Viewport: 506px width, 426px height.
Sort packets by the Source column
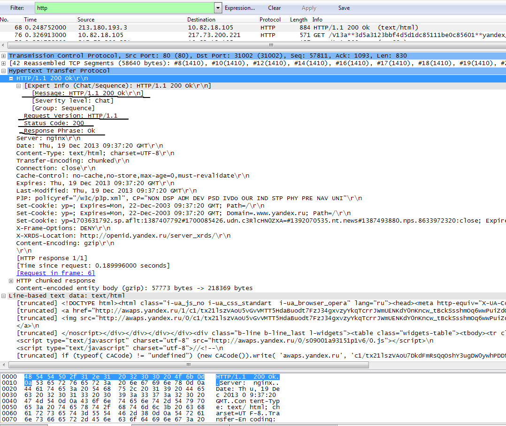click(x=86, y=20)
